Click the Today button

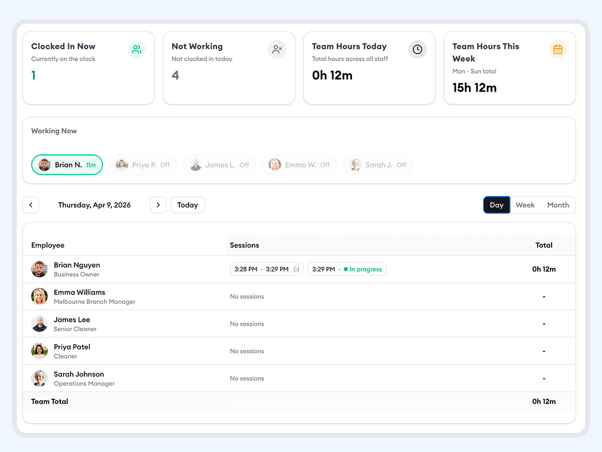(187, 205)
